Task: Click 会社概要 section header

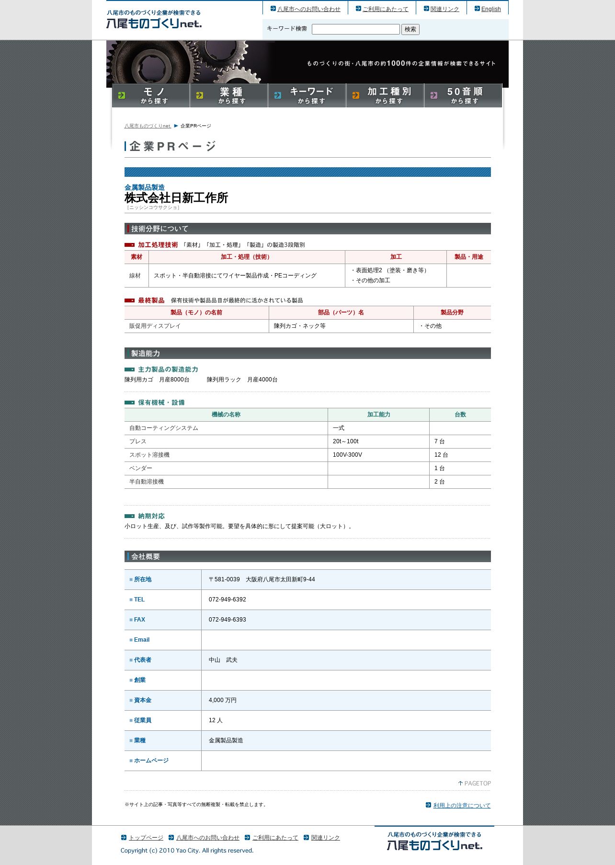Action: tap(307, 556)
